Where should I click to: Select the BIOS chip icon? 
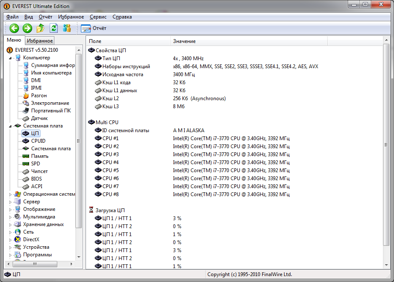[26, 179]
